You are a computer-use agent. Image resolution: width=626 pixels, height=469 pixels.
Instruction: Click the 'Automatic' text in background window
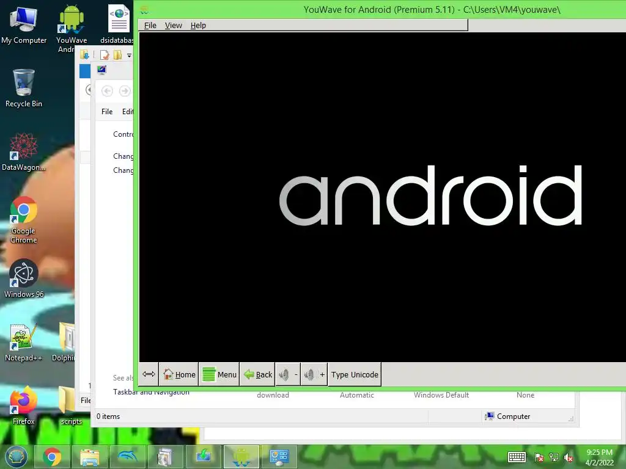pos(357,395)
